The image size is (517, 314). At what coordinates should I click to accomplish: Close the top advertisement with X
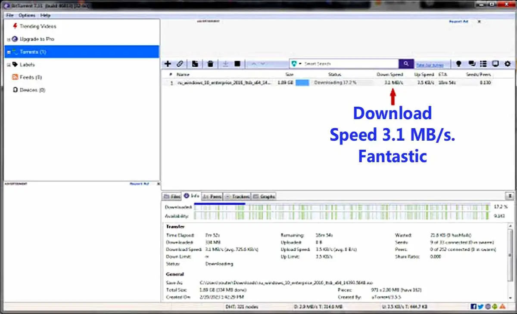tap(479, 21)
